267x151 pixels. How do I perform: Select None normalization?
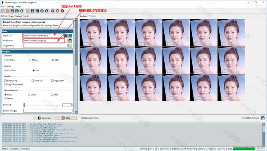click(9, 95)
